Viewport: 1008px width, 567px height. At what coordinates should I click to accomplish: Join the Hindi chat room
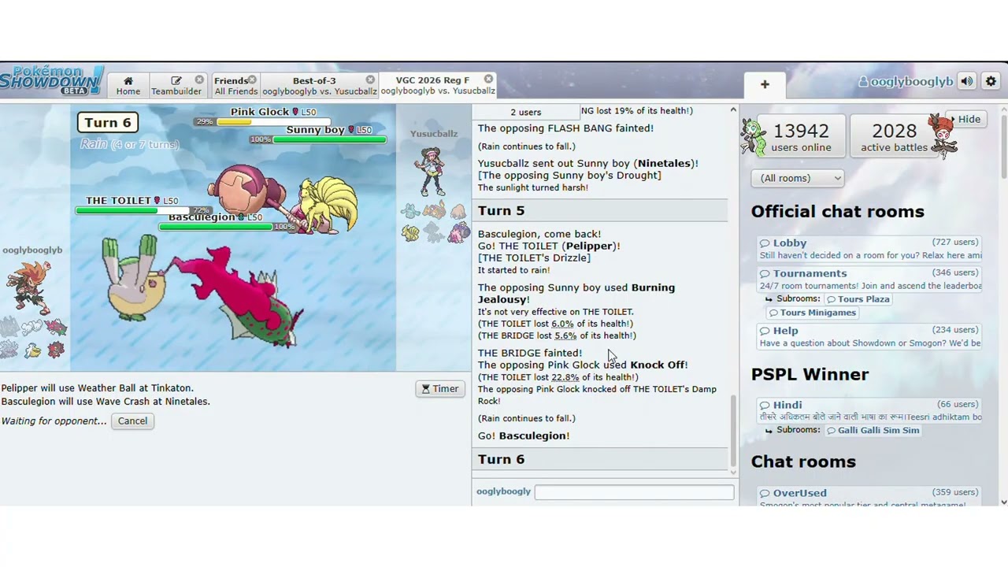click(870, 410)
